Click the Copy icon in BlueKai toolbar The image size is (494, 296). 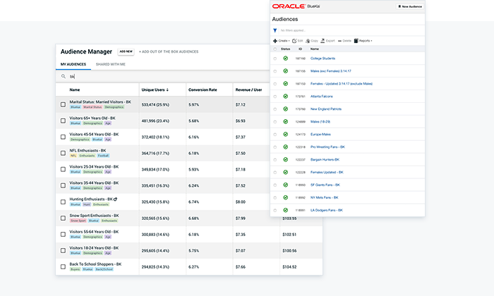click(x=308, y=41)
